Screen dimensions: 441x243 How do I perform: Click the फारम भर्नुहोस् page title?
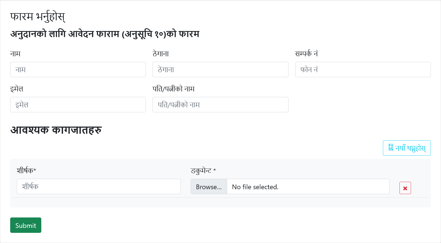click(38, 17)
